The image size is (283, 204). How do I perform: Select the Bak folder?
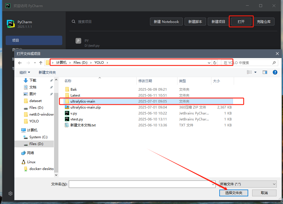click(74, 90)
